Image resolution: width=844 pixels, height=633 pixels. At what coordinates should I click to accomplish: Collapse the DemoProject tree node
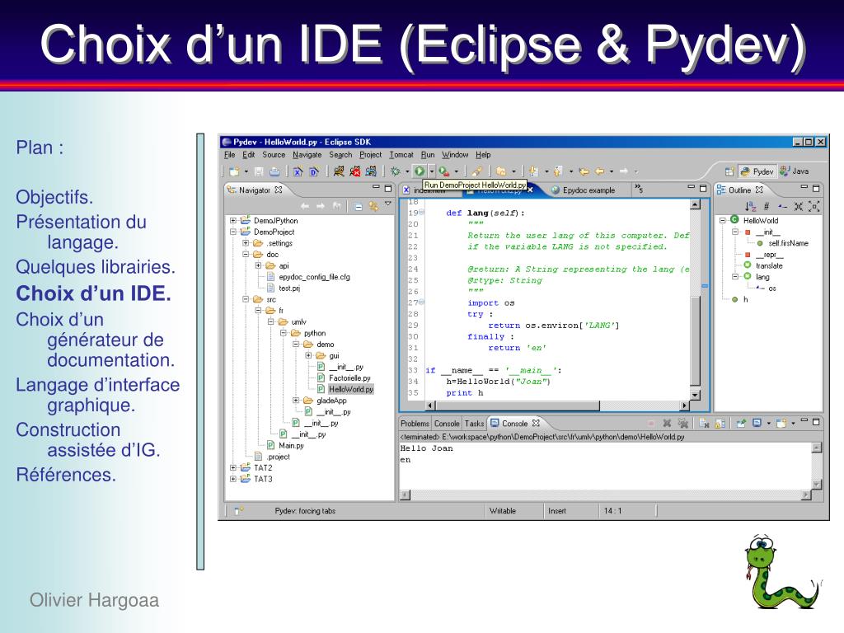[233, 232]
